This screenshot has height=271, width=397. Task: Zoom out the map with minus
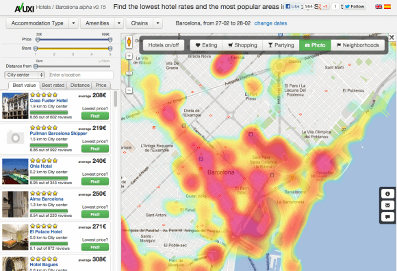(129, 90)
